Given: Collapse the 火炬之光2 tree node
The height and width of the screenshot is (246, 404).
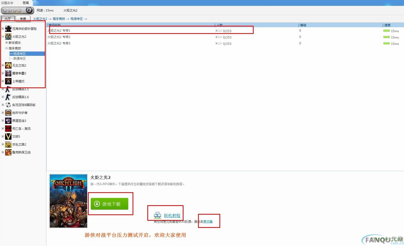Looking at the screenshot, I should 3,36.
